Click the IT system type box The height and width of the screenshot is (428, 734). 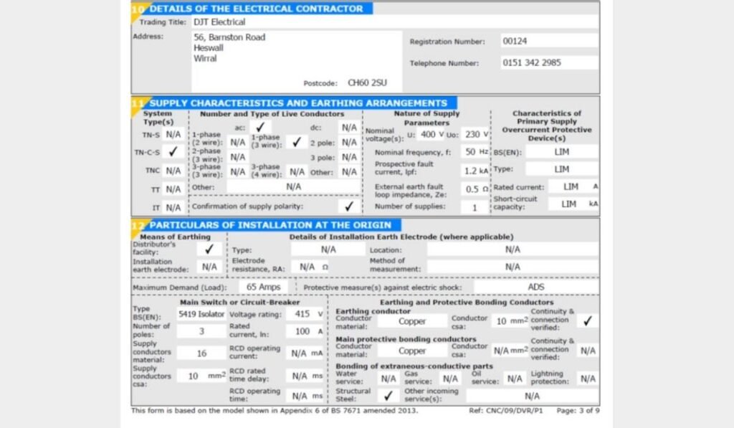tap(173, 207)
